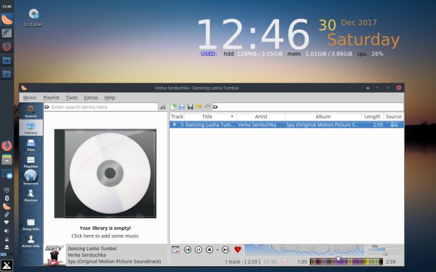Open the Wi-Fi network tray icon
This screenshot has height=272, width=436.
pyautogui.click(x=6, y=222)
